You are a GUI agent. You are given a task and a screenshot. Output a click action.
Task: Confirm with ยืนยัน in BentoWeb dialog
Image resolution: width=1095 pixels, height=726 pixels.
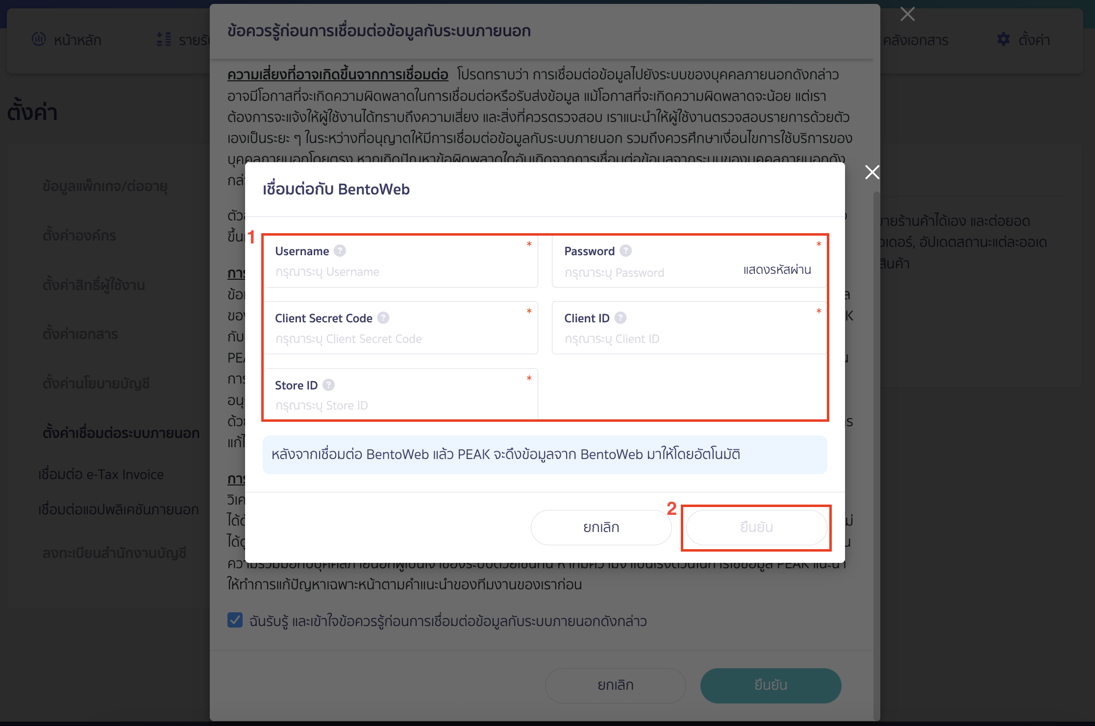click(756, 527)
